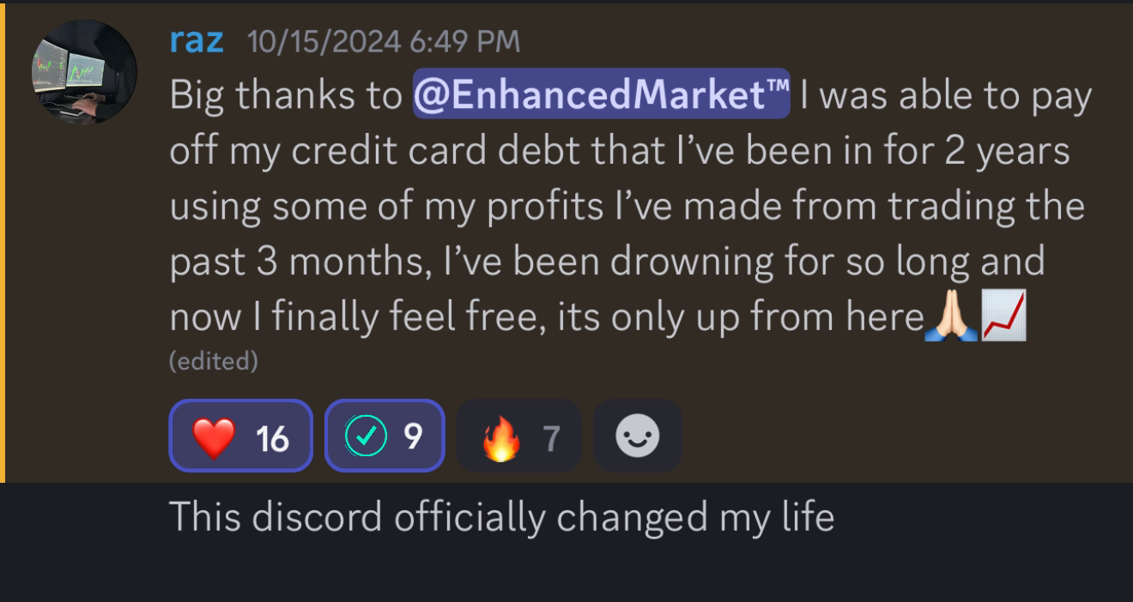The width and height of the screenshot is (1133, 602).
Task: Toggle the green checkmark reaction
Action: [x=385, y=436]
